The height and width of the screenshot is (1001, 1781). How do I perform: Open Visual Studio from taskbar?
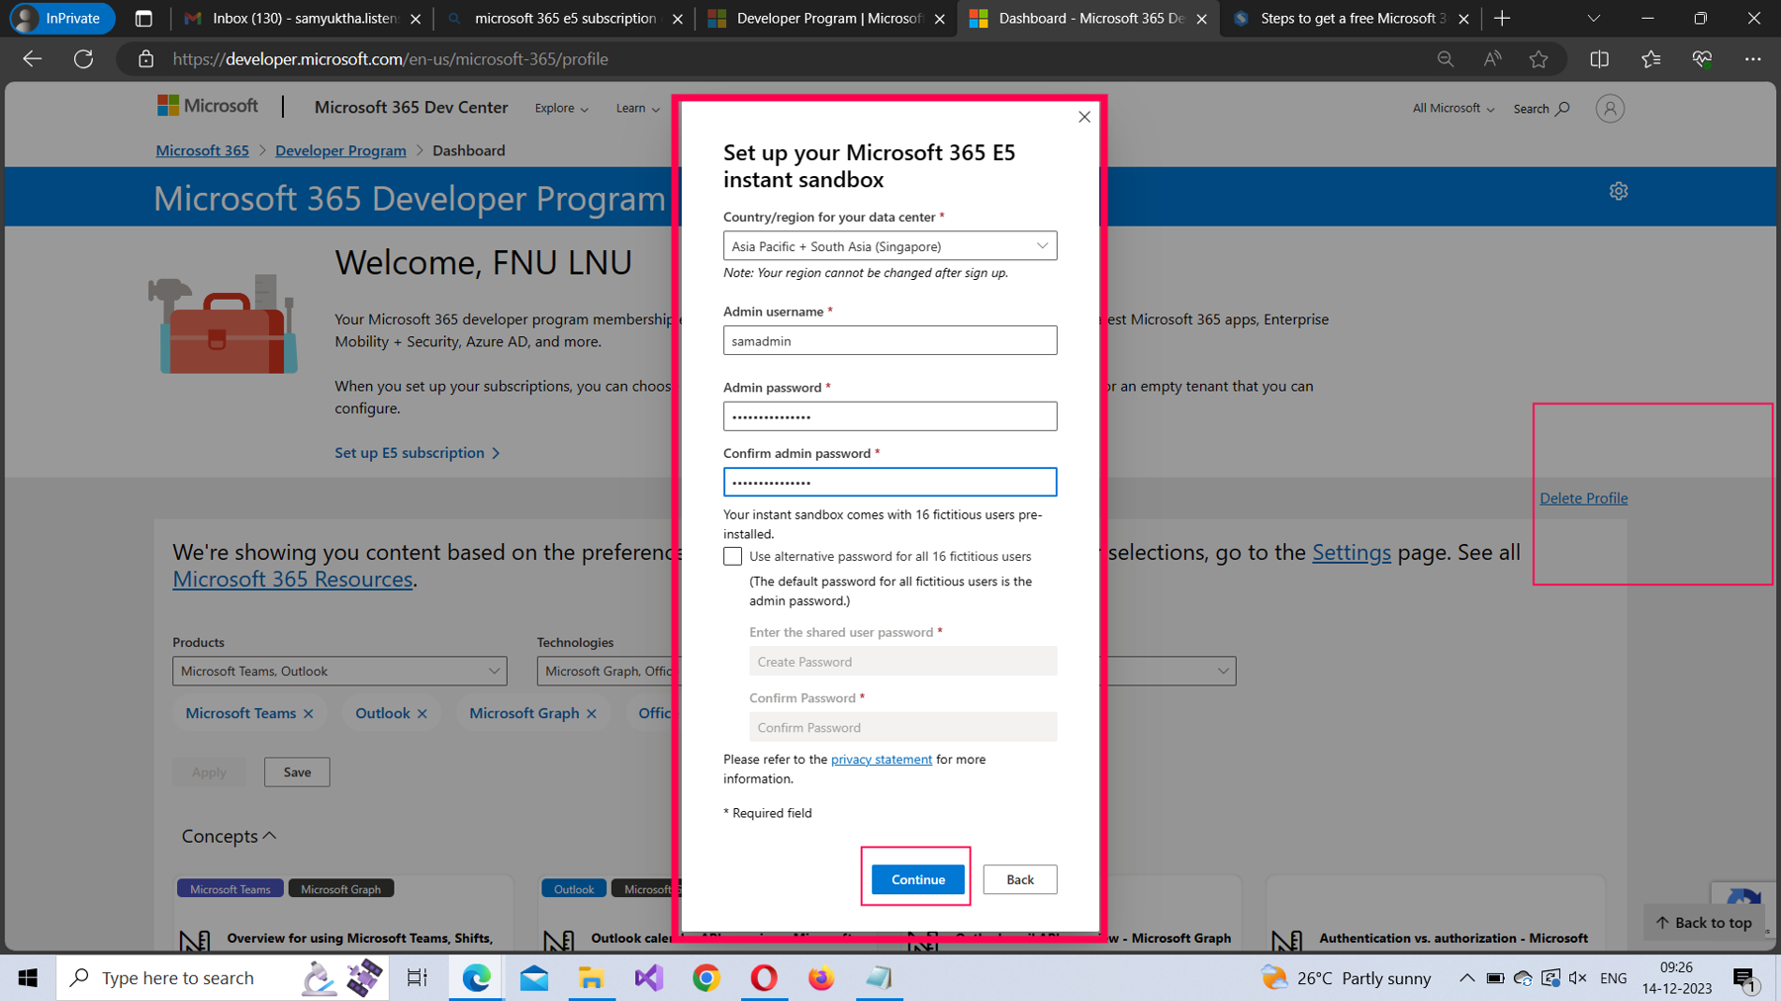649,978
